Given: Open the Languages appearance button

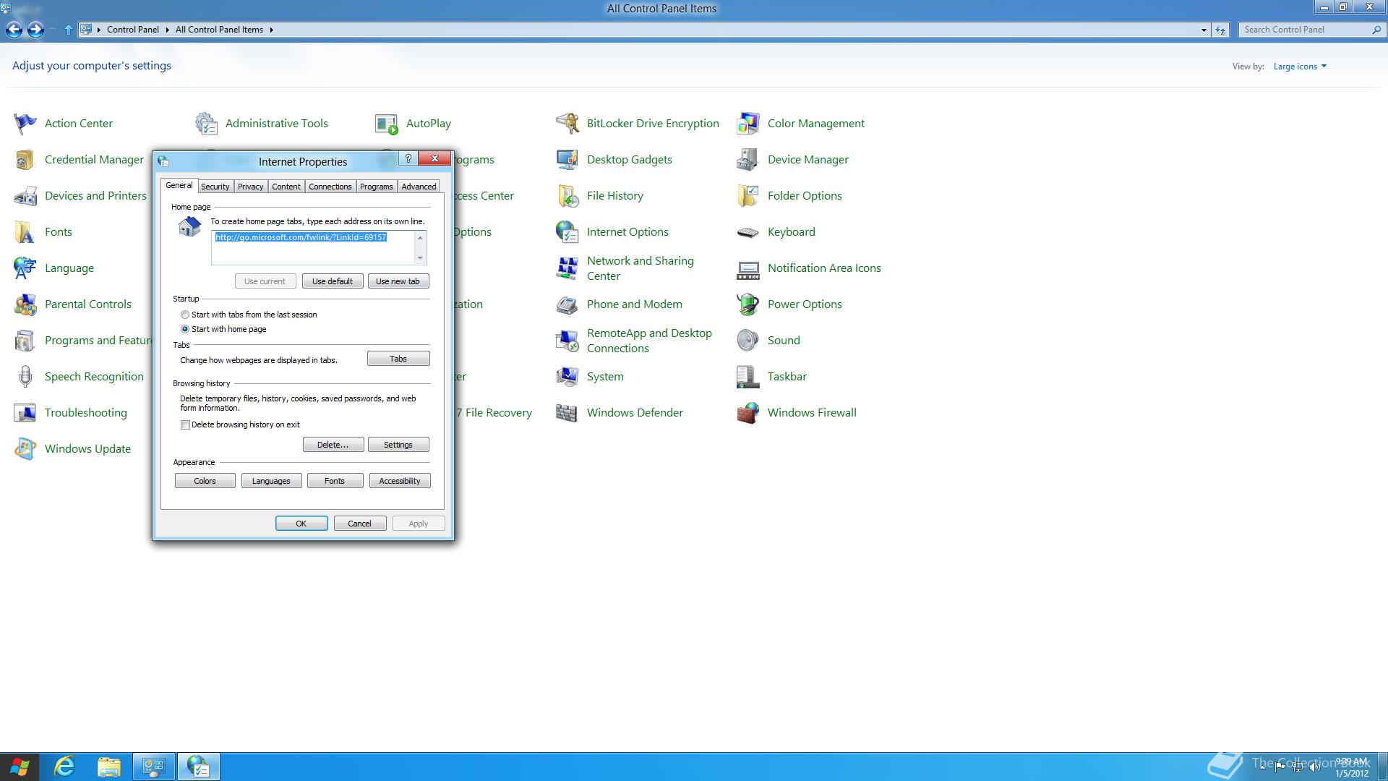Looking at the screenshot, I should [271, 481].
